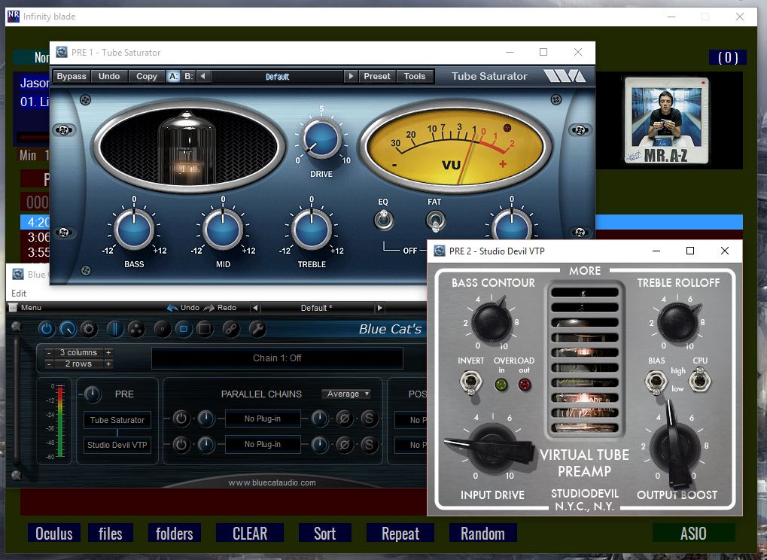Click the two vertical bars icon in Blue Cat's toolbar
The image size is (767, 560).
[115, 329]
